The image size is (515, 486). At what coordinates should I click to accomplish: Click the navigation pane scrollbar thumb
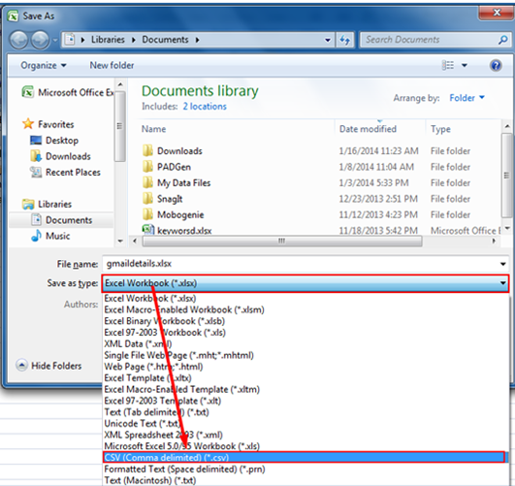point(120,126)
